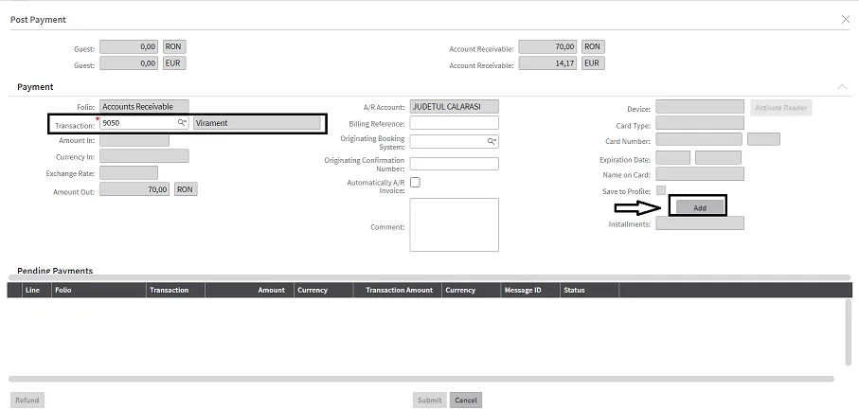Sort by the Transaction column header
The image size is (859, 409).
(x=176, y=291)
